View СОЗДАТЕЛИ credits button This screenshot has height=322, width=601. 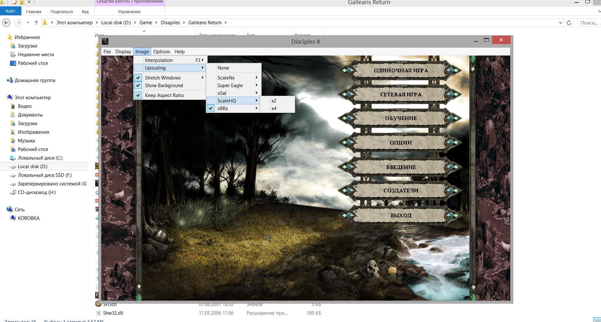coord(401,191)
